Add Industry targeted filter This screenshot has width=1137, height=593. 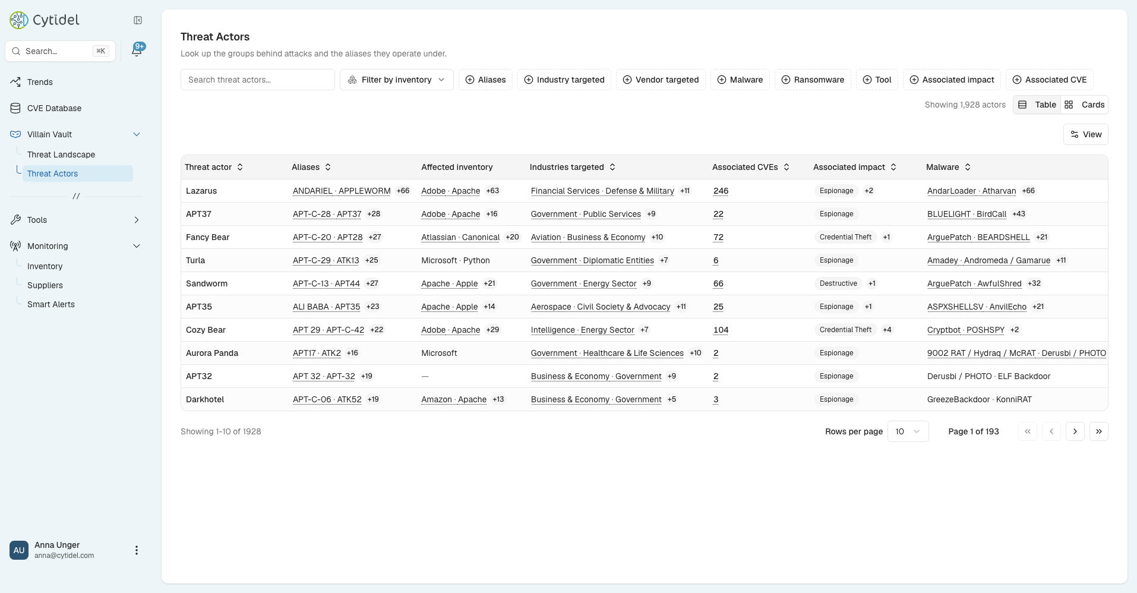click(x=564, y=80)
